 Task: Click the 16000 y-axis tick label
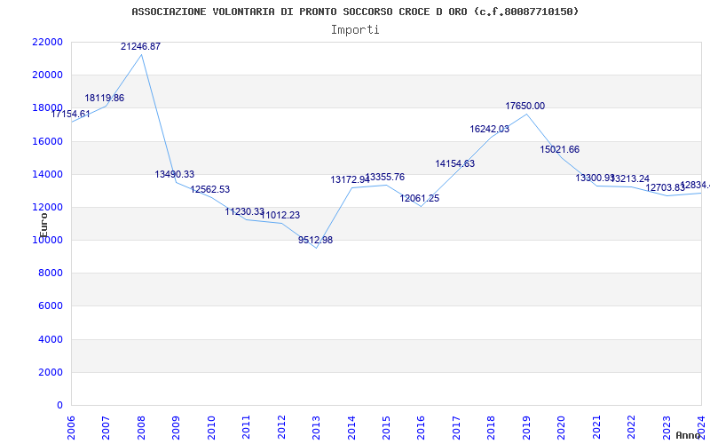[47, 141]
